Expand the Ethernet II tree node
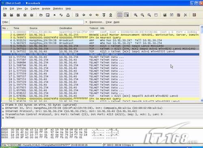The width and height of the screenshot is (203, 148). (x=3, y=108)
